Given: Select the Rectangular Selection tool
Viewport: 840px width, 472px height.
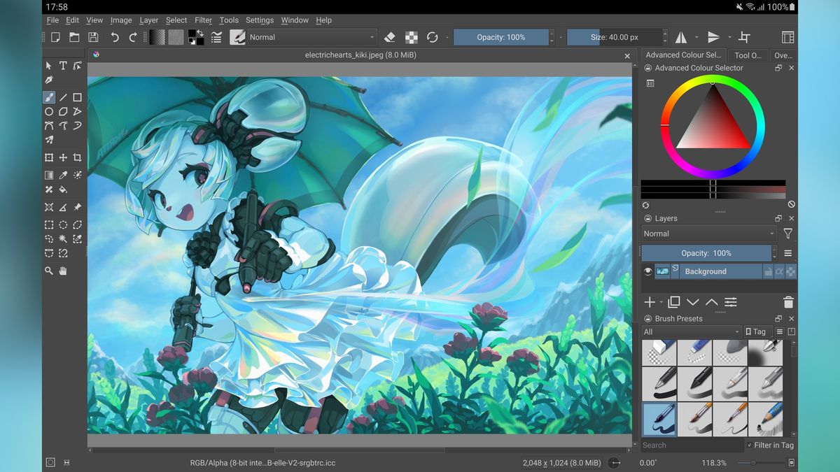Looking at the screenshot, I should (x=49, y=224).
